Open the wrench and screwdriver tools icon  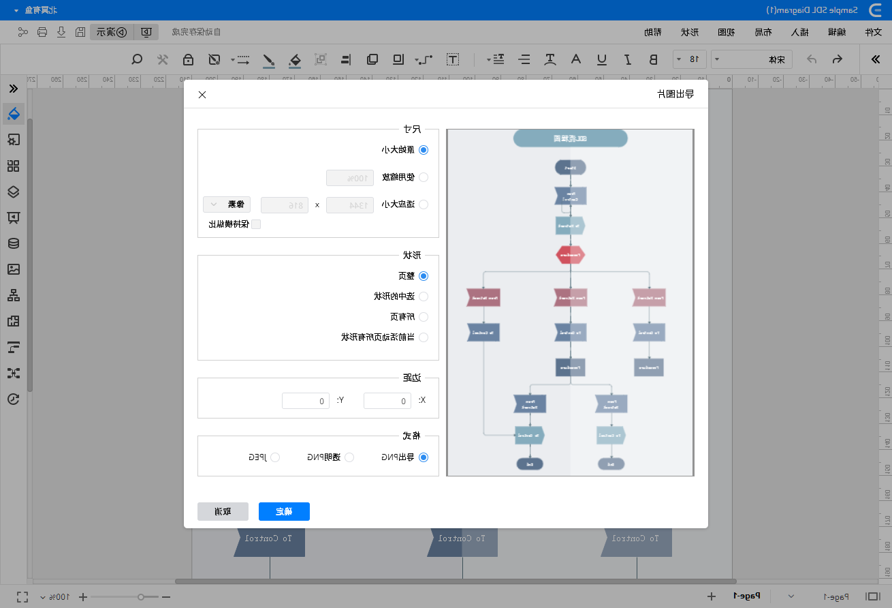click(x=163, y=59)
